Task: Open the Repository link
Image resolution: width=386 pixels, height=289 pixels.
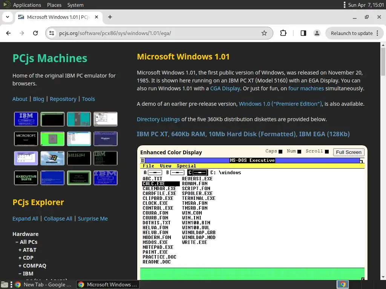Action: [63, 99]
